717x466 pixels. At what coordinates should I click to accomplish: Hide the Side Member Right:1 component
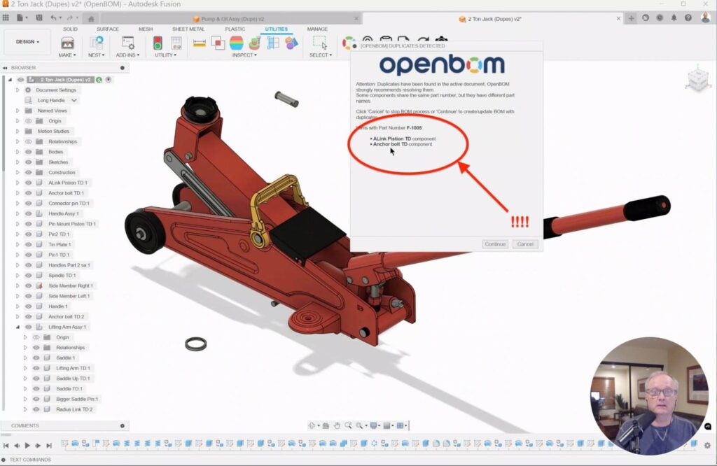pos(28,286)
